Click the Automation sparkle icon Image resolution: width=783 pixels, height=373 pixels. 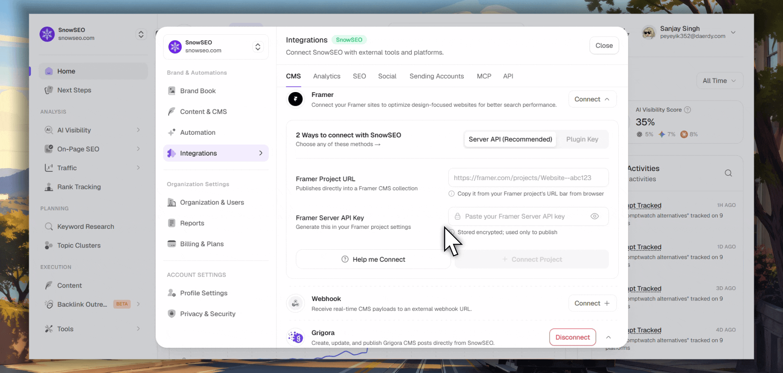172,132
